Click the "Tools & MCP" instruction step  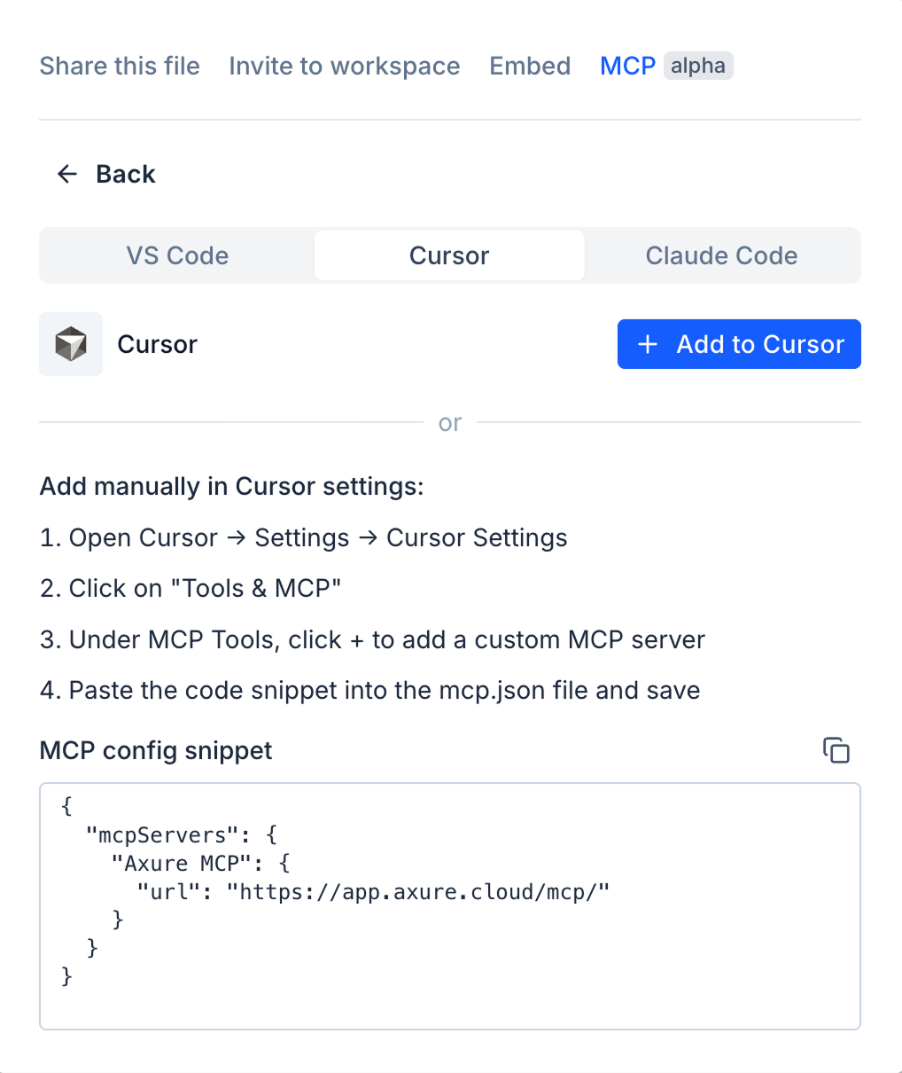click(191, 589)
